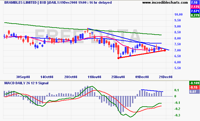
Task: Select the green -0.109 MACD value box
Action: tap(194, 83)
